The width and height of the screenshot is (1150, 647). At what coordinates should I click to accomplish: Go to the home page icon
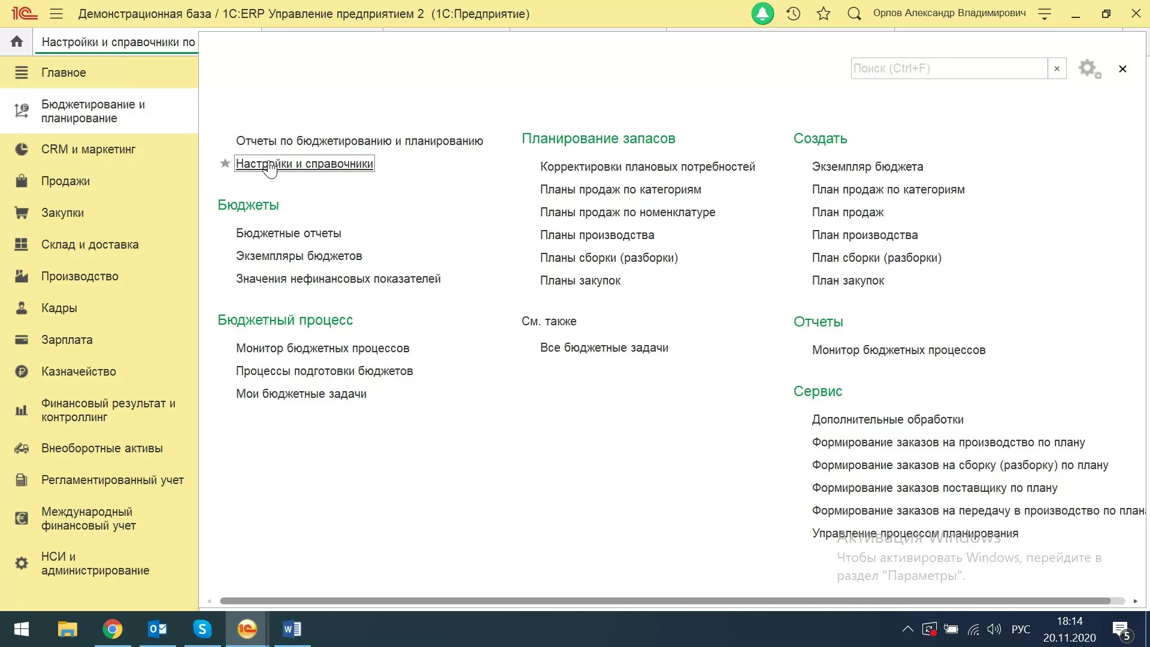click(17, 41)
